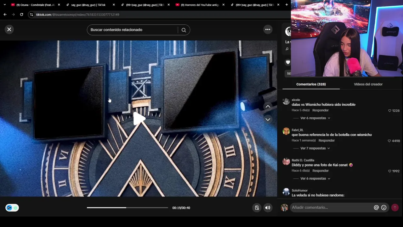Click the '00:19/00:40' time display
Viewport: 403px width, 227px height.
pyautogui.click(x=181, y=208)
